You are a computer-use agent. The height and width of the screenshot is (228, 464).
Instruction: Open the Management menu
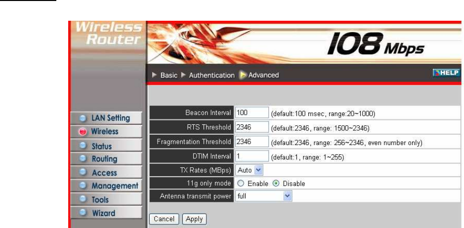tap(106, 186)
